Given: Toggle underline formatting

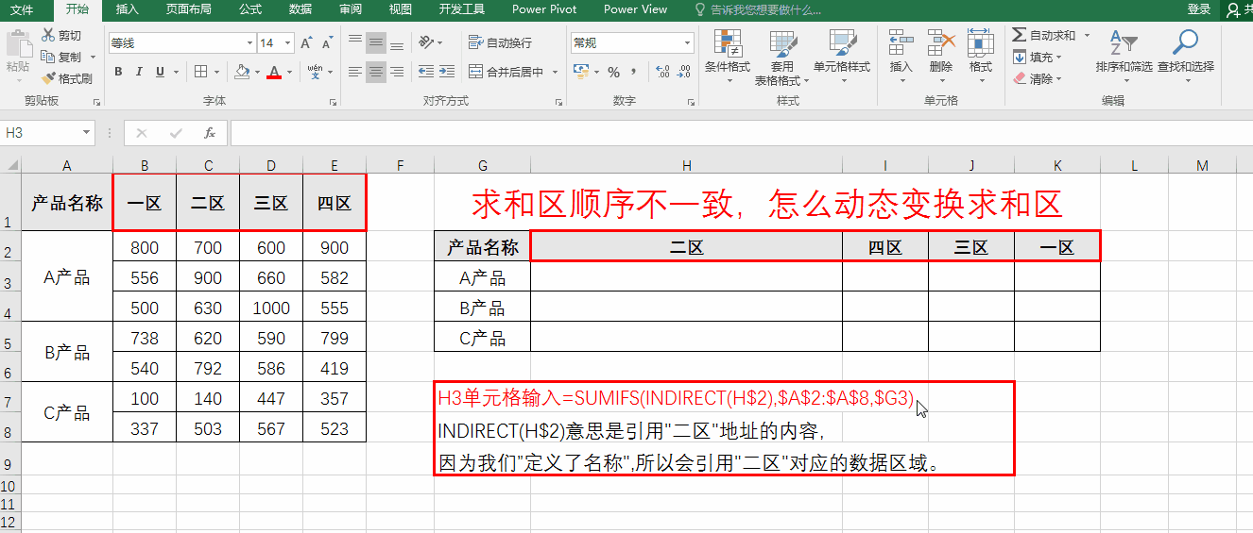Looking at the screenshot, I should 160,72.
